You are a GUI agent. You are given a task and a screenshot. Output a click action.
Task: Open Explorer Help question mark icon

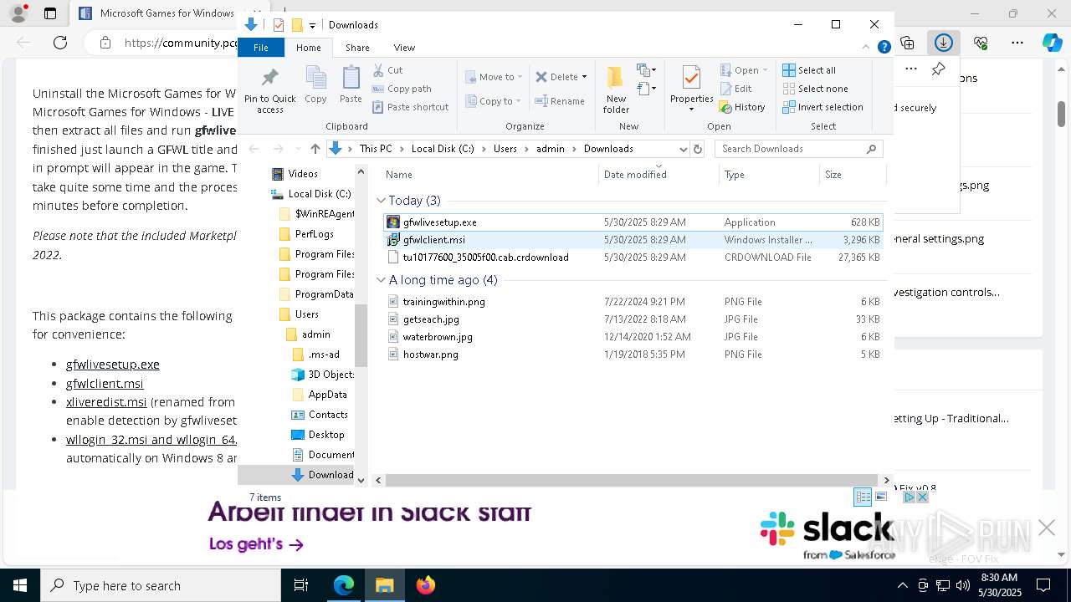coord(884,48)
